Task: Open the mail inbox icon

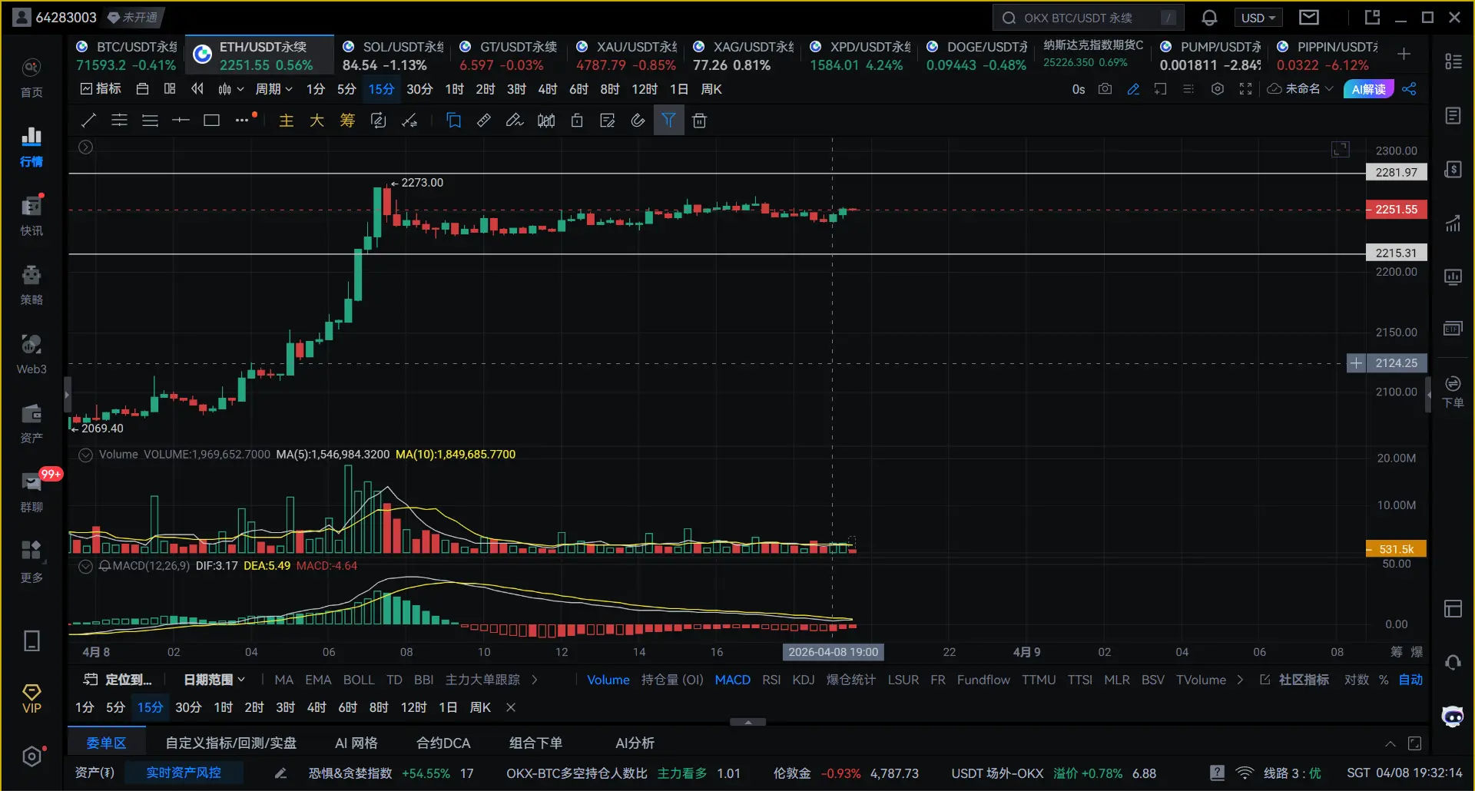Action: pos(1309,18)
